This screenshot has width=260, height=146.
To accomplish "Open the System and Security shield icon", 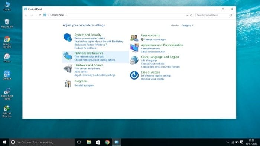I will tap(68, 37).
